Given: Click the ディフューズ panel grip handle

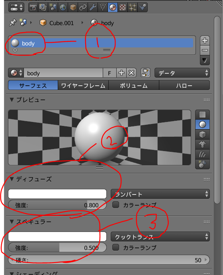Looking at the screenshot, I should pos(207,179).
